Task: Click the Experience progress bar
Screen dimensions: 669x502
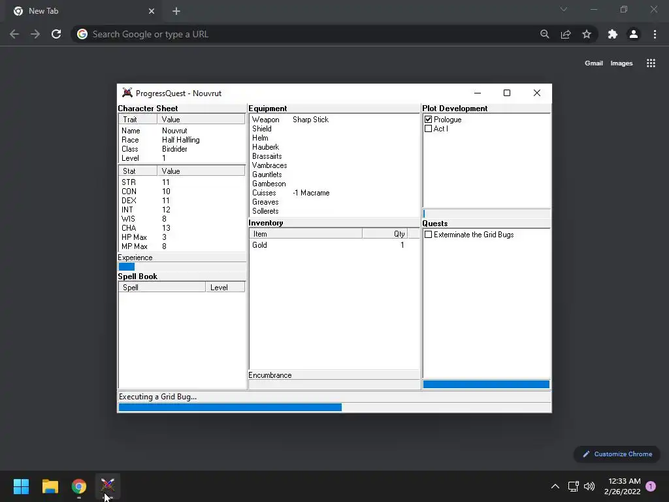Action: pos(182,267)
